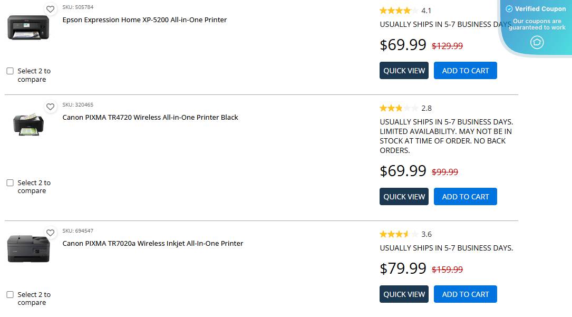Open Quick View for Epson XP-5200
Image resolution: width=572 pixels, height=317 pixels.
tap(404, 70)
